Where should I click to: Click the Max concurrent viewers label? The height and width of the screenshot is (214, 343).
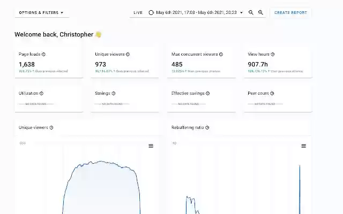coord(195,54)
